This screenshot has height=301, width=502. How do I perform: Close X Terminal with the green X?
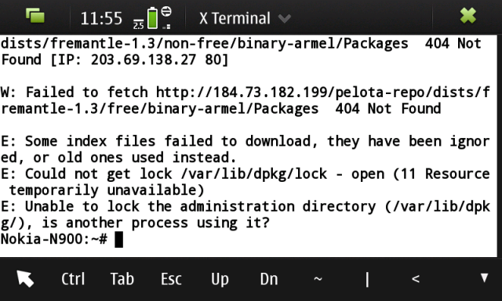467,16
